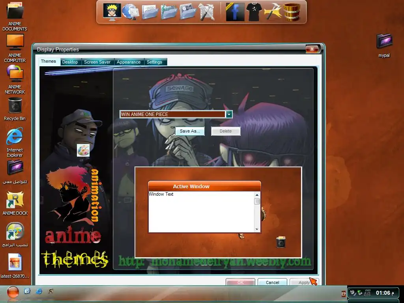This screenshot has height=303, width=404.
Task: Open the تنصيب البرامج desktop shortcut
Action: pyautogui.click(x=15, y=235)
